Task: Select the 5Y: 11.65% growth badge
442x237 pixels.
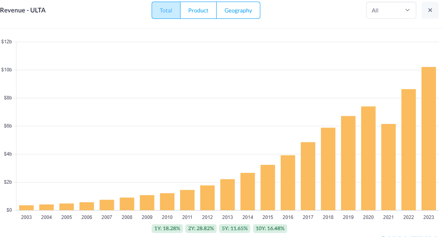Action: coord(235,229)
